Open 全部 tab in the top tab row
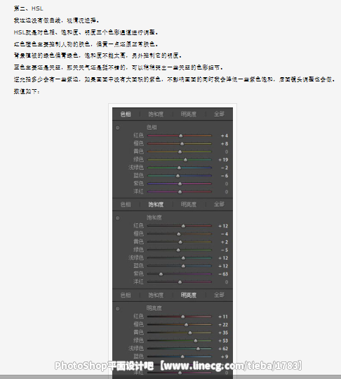This screenshot has width=341, height=379. click(x=219, y=114)
